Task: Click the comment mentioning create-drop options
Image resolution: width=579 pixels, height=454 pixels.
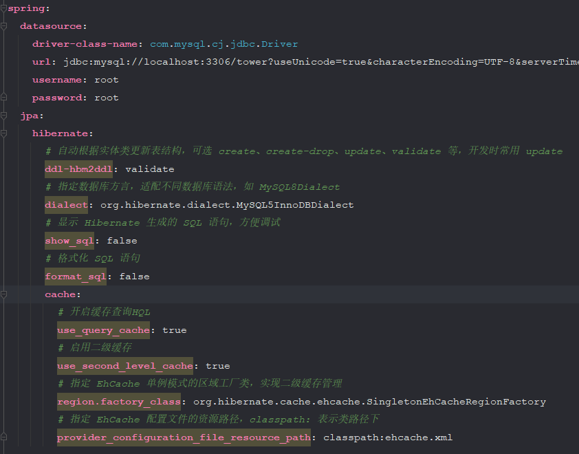Action: coord(304,151)
